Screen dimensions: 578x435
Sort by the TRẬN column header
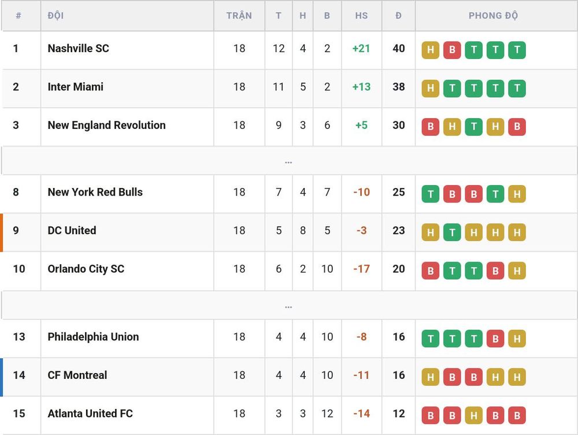(x=239, y=16)
